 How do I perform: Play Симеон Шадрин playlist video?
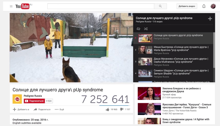173,73
